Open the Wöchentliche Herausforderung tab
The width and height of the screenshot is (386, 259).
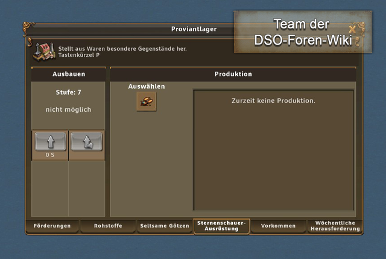click(x=335, y=226)
